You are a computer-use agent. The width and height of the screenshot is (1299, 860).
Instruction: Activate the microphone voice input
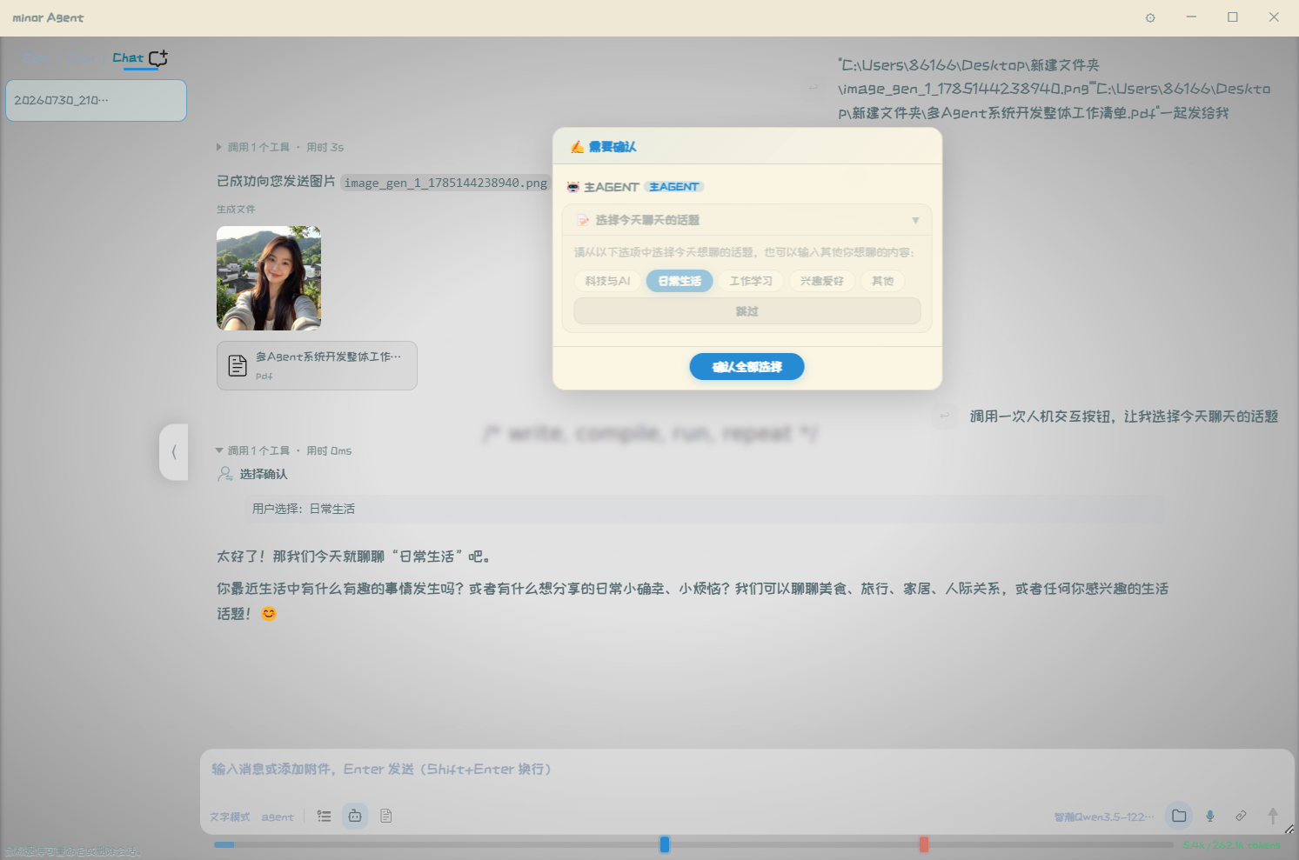tap(1209, 816)
